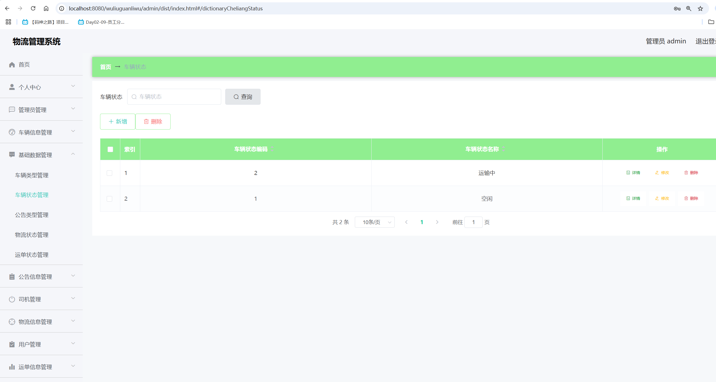
Task: Open the all bookmarks folder icon
Action: pyautogui.click(x=711, y=22)
